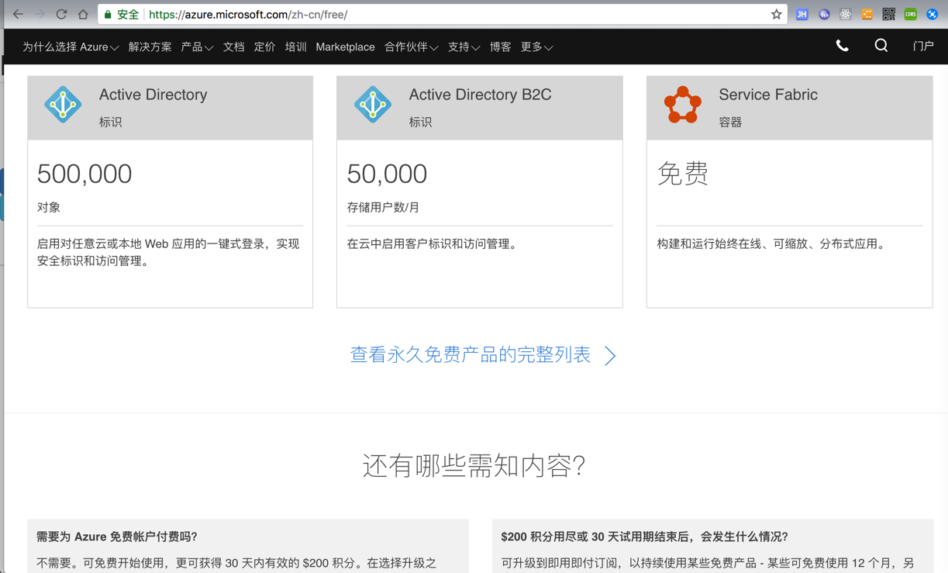
Task: Click 标识 label under Active Directory B2C
Action: pos(420,123)
